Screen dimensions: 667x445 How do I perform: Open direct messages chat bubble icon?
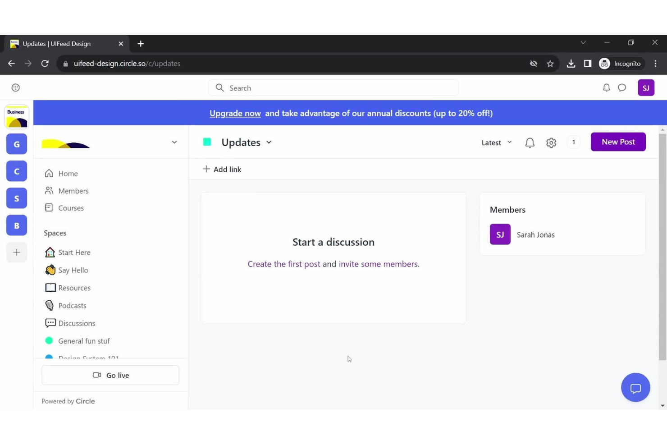622,88
